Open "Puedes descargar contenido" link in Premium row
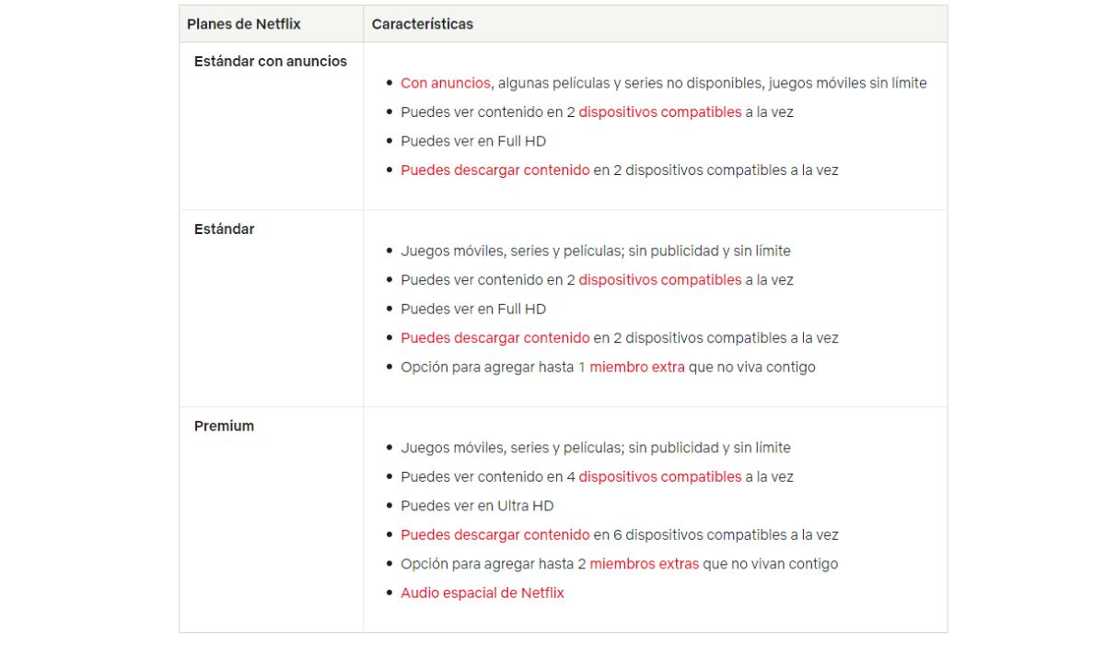This screenshot has width=1105, height=645. click(x=494, y=534)
